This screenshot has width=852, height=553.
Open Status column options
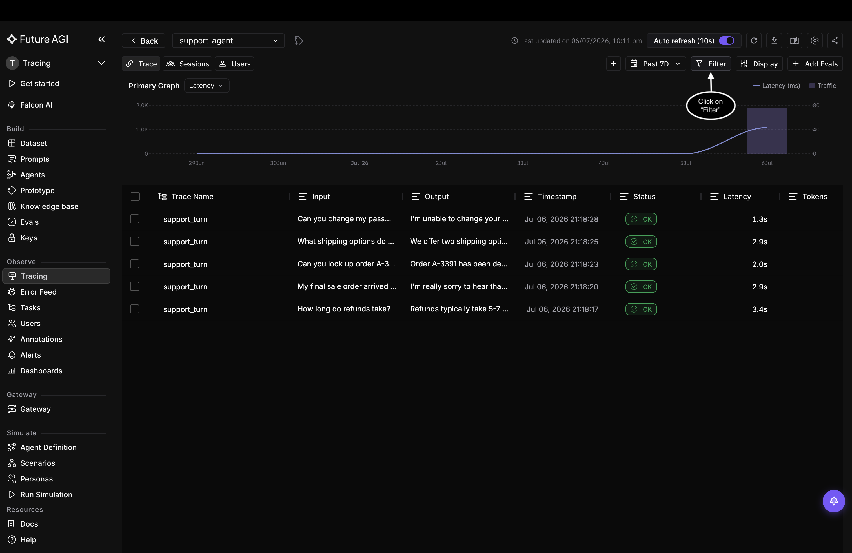click(x=624, y=196)
